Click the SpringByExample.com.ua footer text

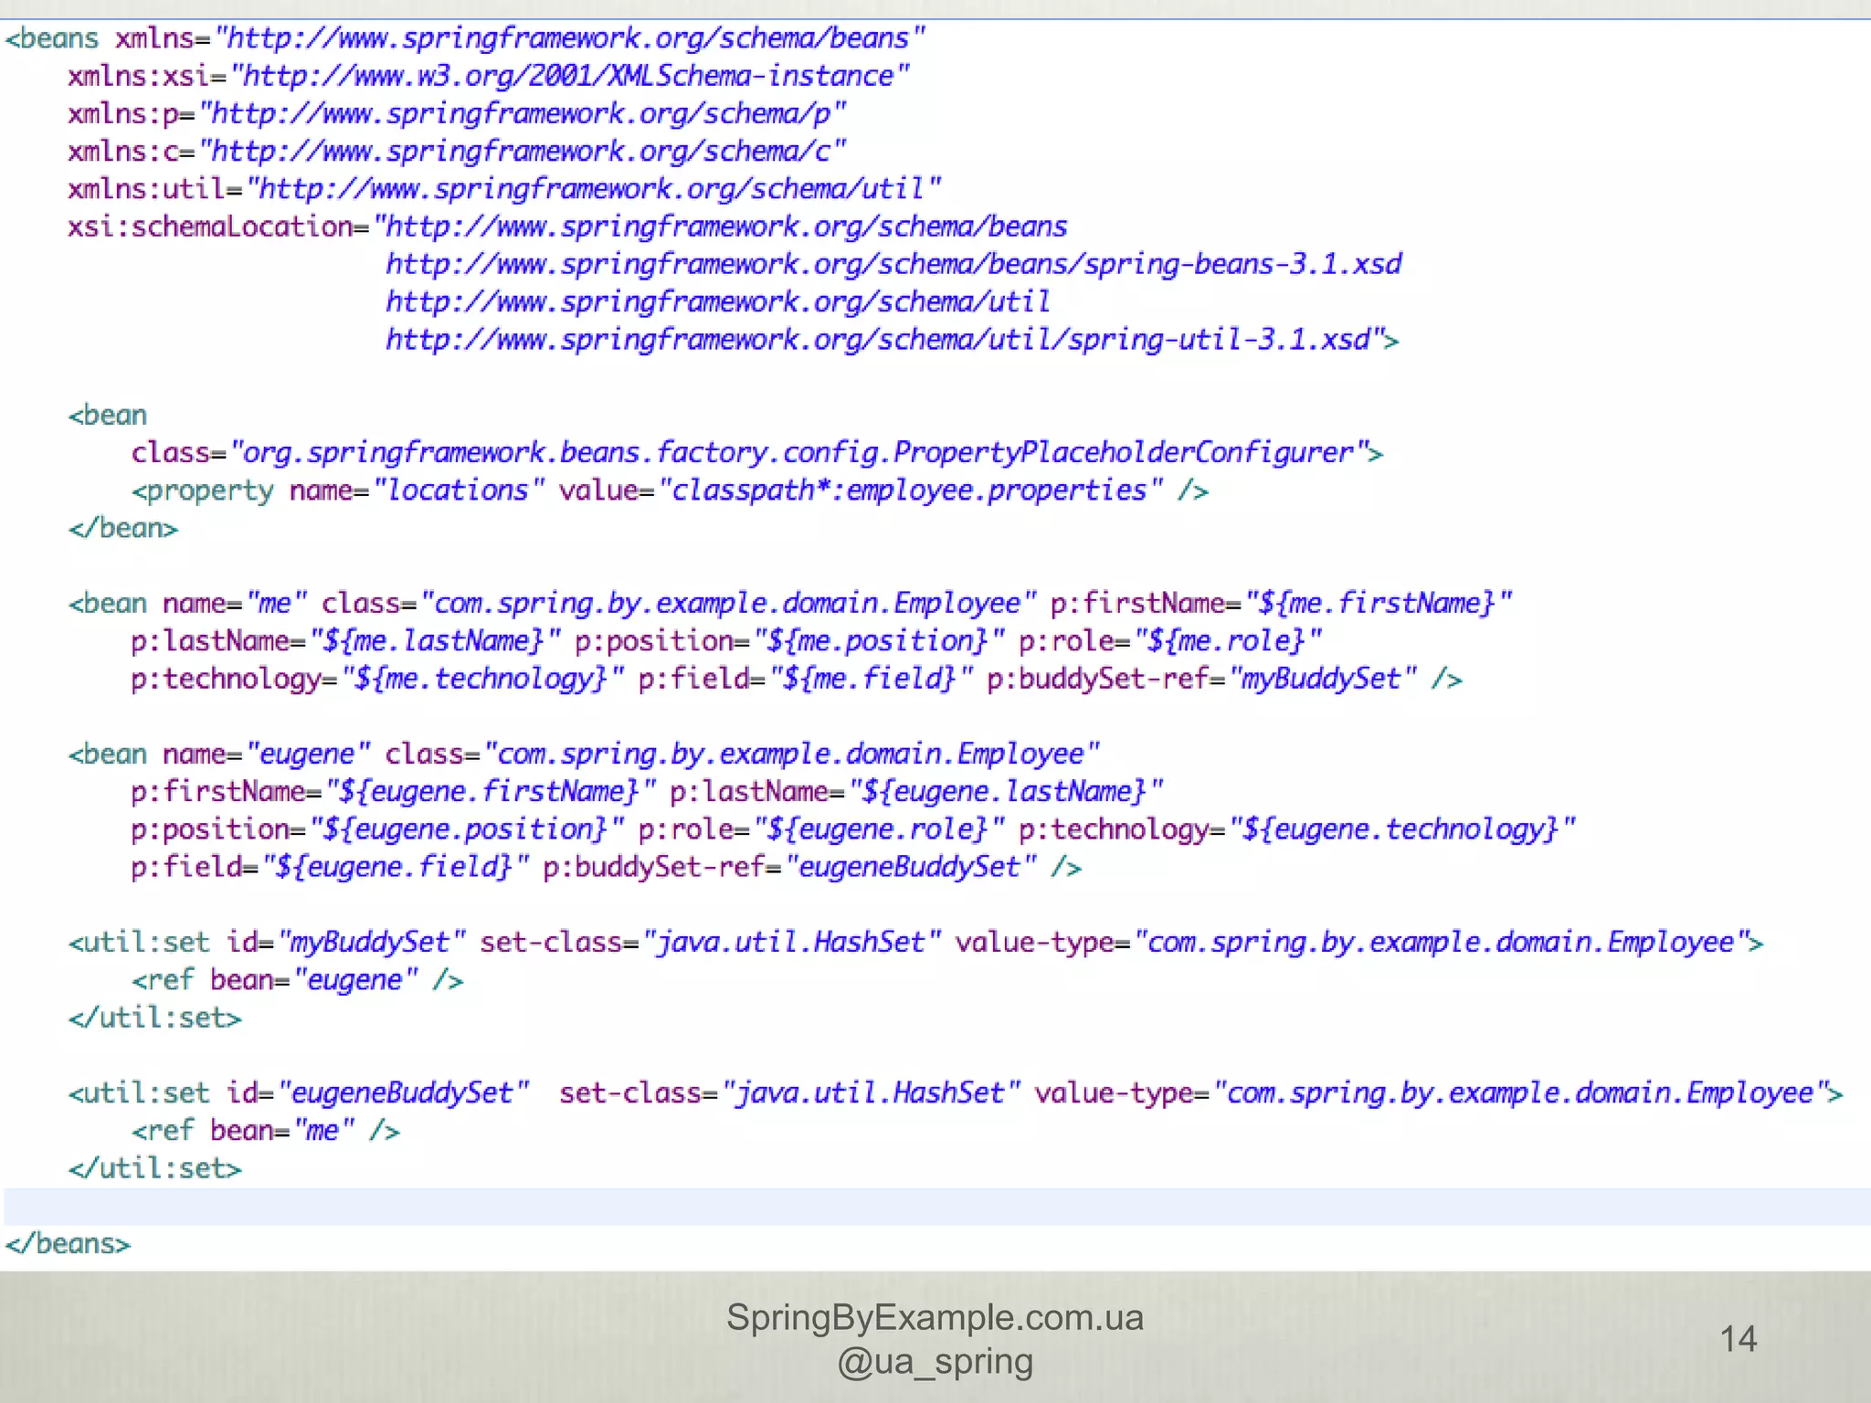935,1318
